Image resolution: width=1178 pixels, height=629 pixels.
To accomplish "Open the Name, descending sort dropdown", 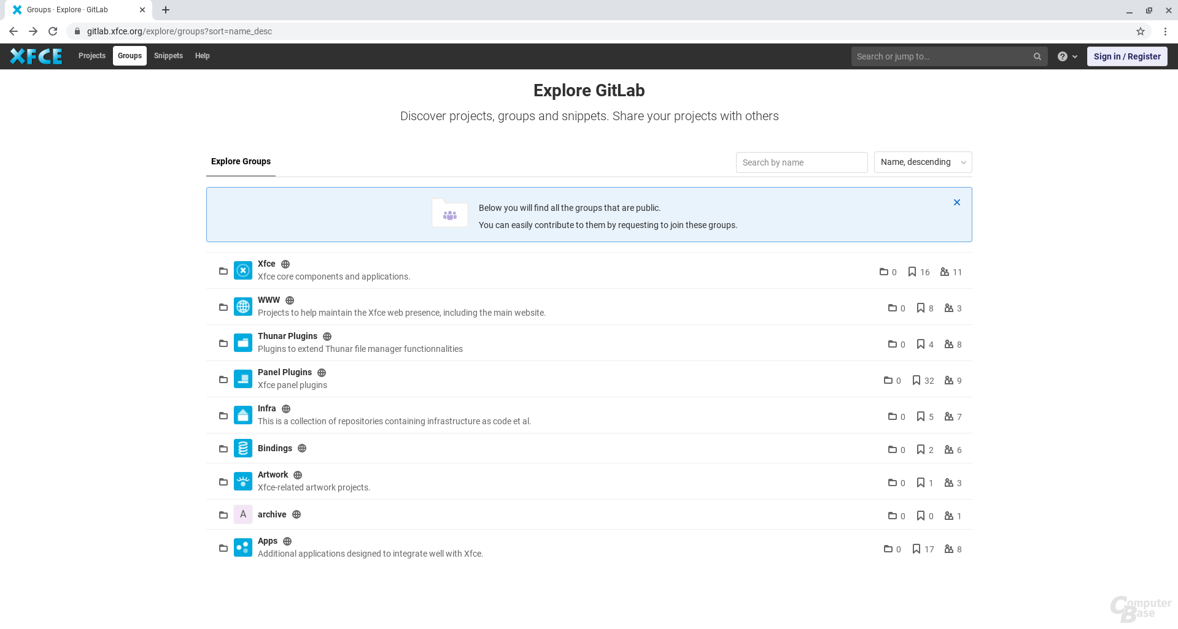I will (x=923, y=162).
